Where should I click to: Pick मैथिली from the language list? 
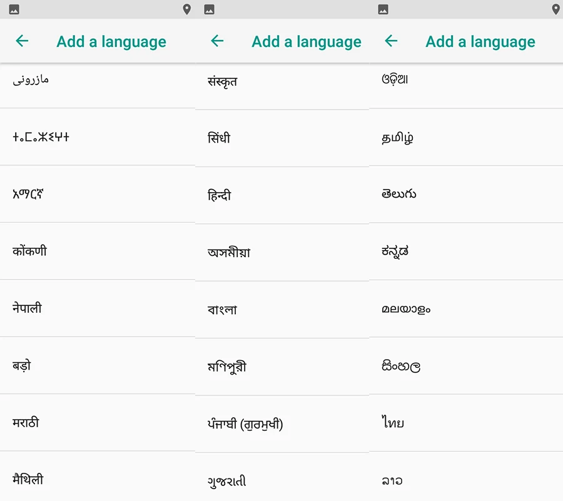pos(98,476)
